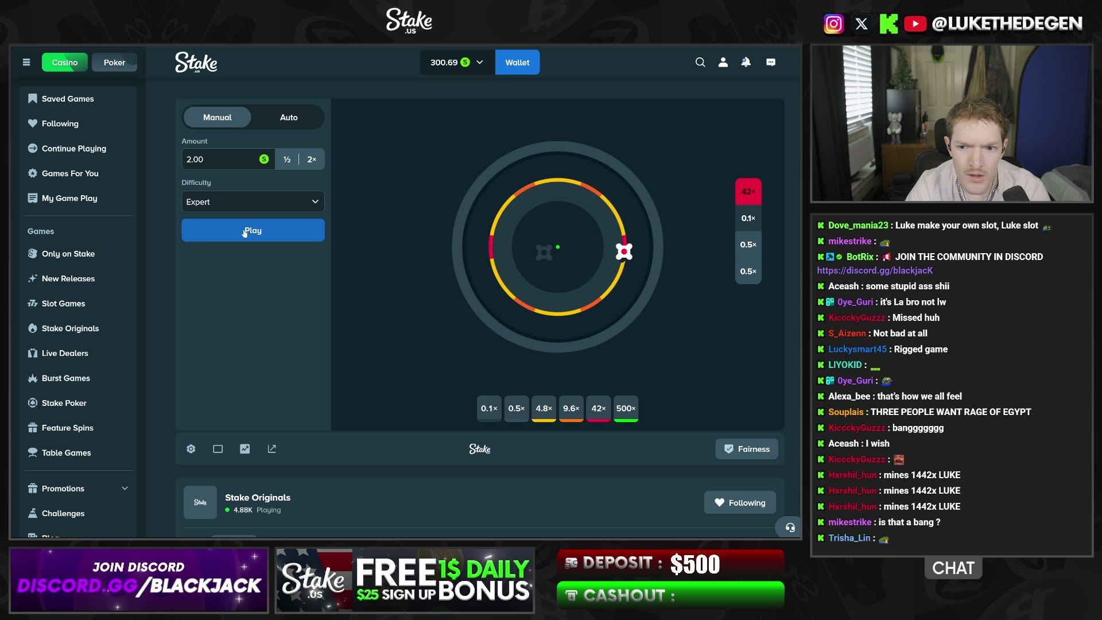Screen dimensions: 1102x620
Task: Open the Fairness dialog
Action: coord(747,449)
